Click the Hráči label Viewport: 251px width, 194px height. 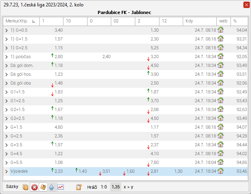(x=92, y=187)
